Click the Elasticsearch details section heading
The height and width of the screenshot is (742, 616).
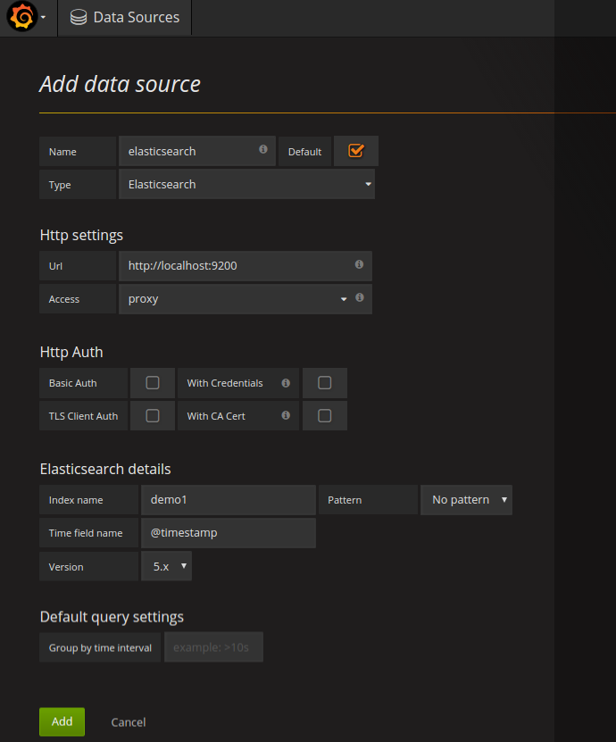[x=105, y=469]
